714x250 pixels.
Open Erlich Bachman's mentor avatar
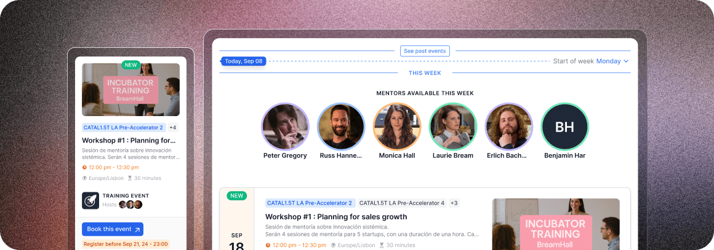[x=508, y=127]
